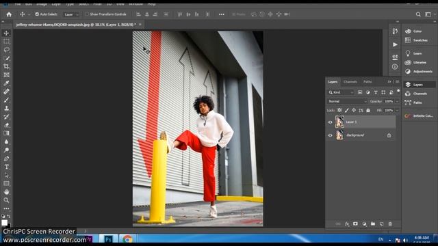
Task: Select the Layers tab
Action: [333, 82]
